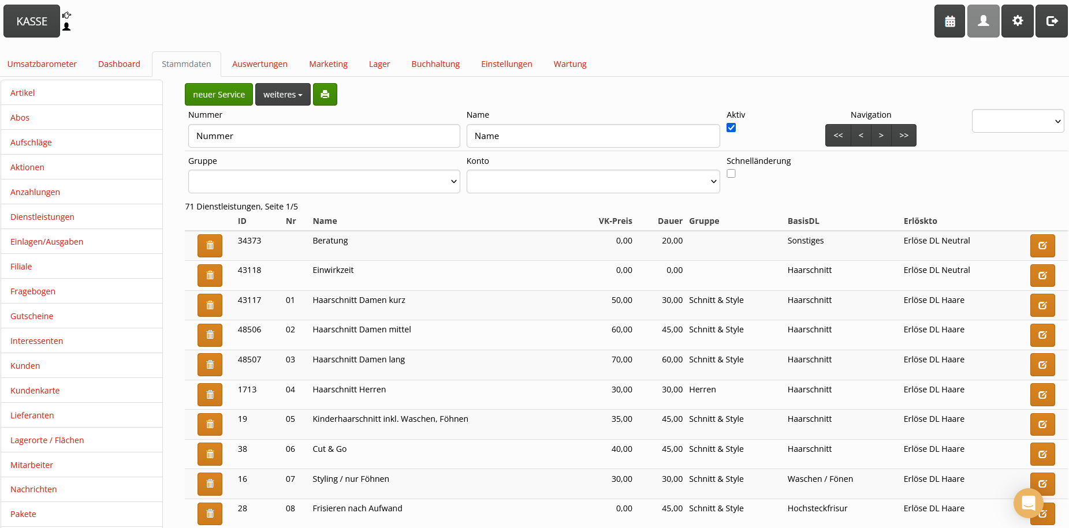The height and width of the screenshot is (528, 1069).
Task: Expand the Gruppe dropdown filter
Action: coord(324,182)
